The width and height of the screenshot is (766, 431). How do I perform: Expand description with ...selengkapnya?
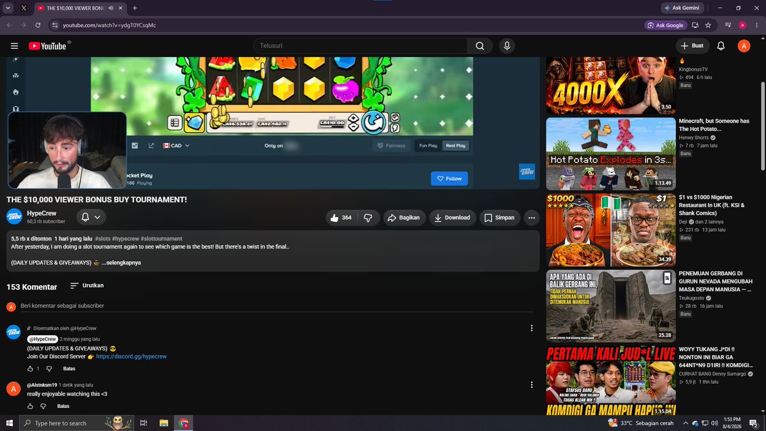pyautogui.click(x=121, y=262)
